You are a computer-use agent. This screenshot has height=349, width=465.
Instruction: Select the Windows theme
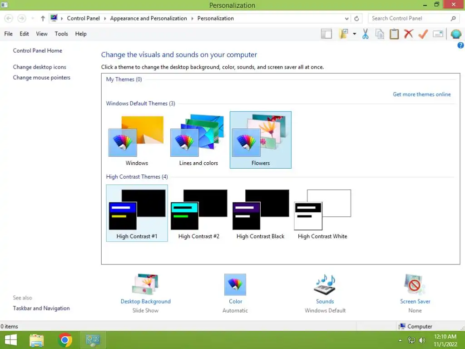(x=137, y=140)
